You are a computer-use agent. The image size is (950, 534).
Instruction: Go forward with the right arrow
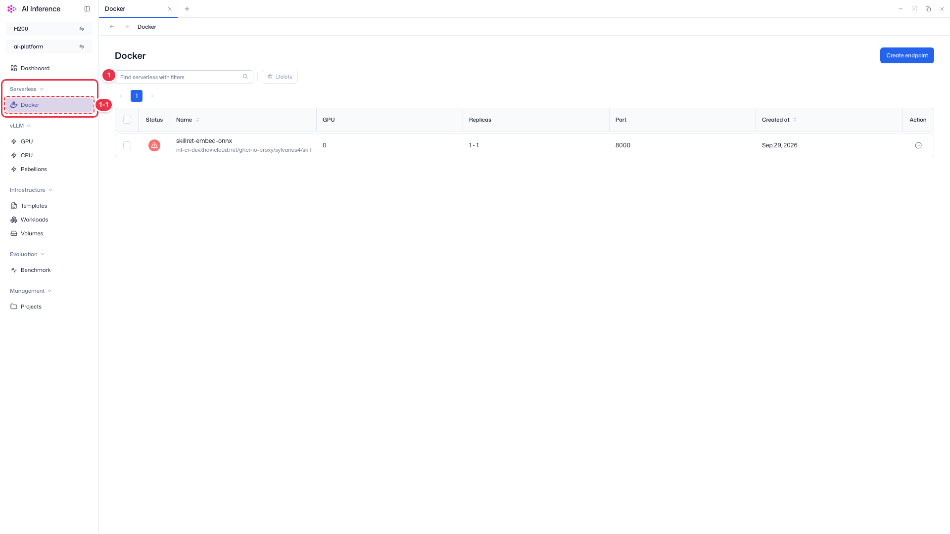tap(127, 27)
